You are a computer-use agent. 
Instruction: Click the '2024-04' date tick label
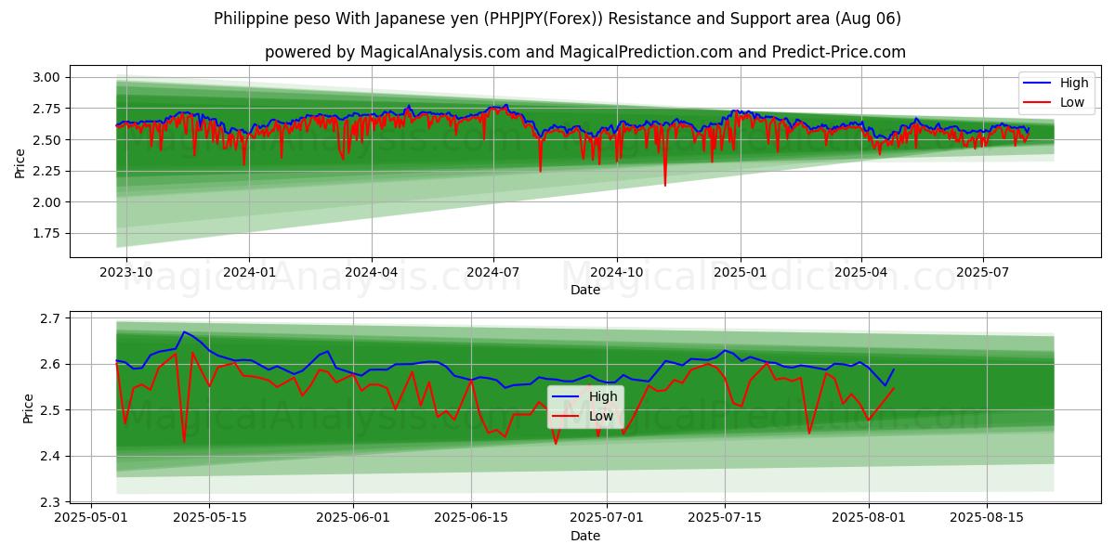371,272
